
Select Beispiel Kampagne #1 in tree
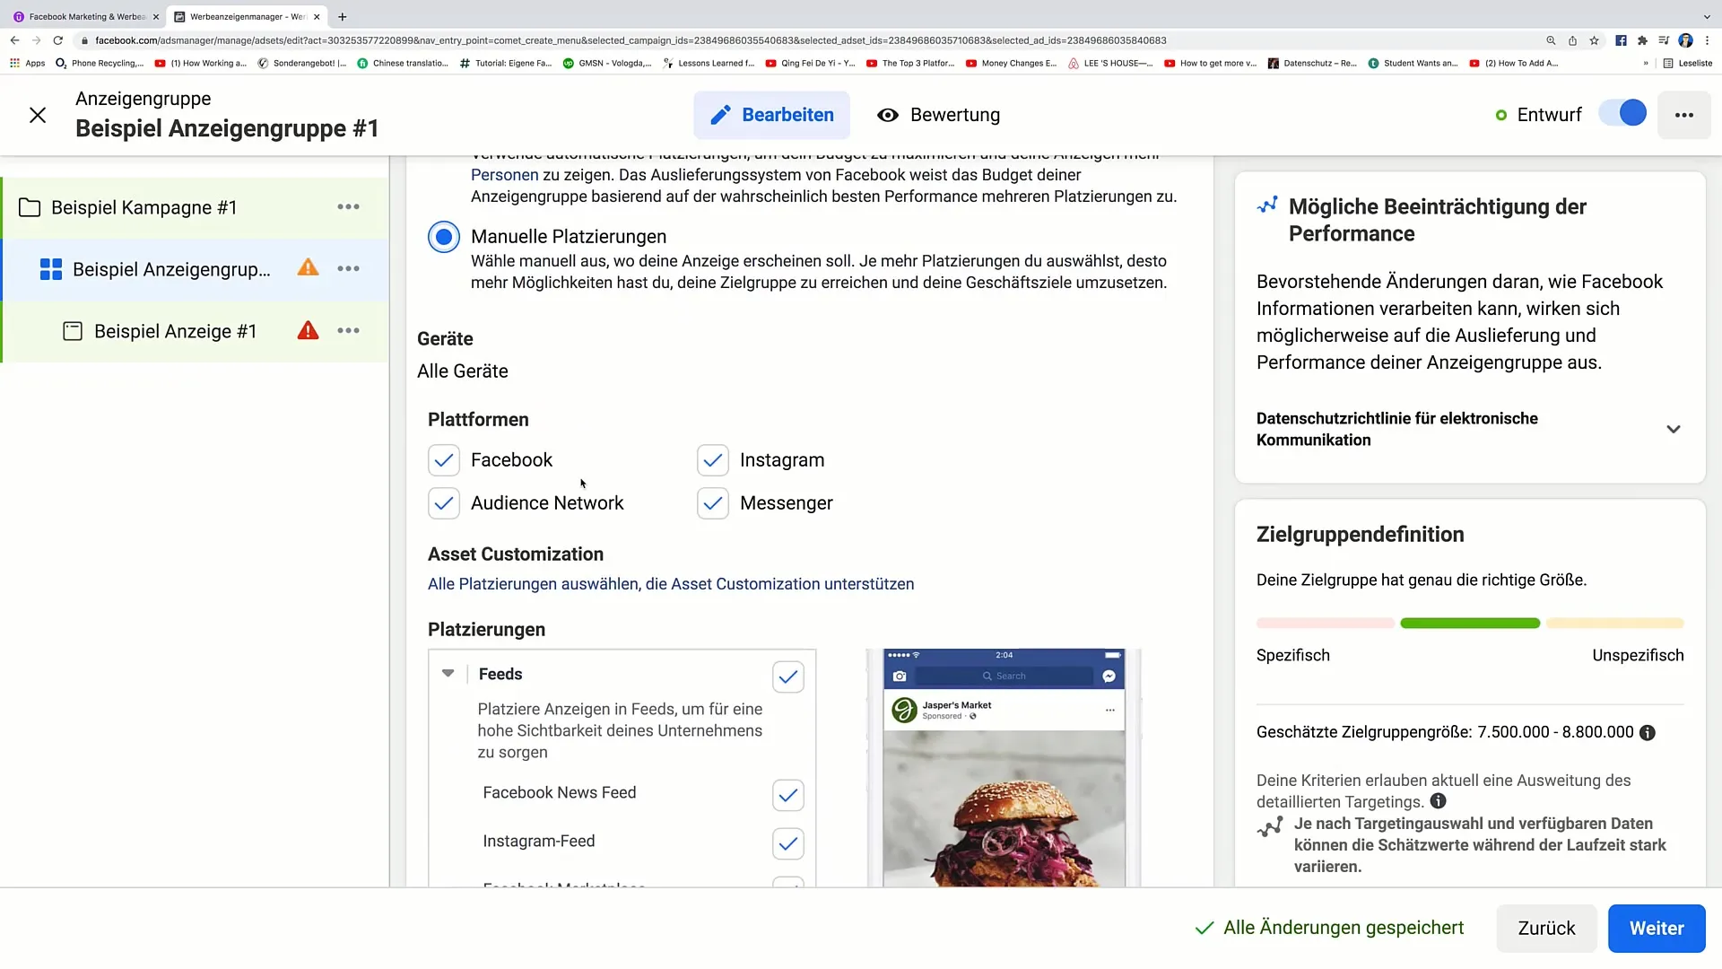click(x=144, y=207)
